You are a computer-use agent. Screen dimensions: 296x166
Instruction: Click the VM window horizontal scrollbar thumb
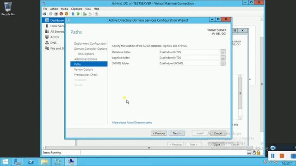pos(149,148)
